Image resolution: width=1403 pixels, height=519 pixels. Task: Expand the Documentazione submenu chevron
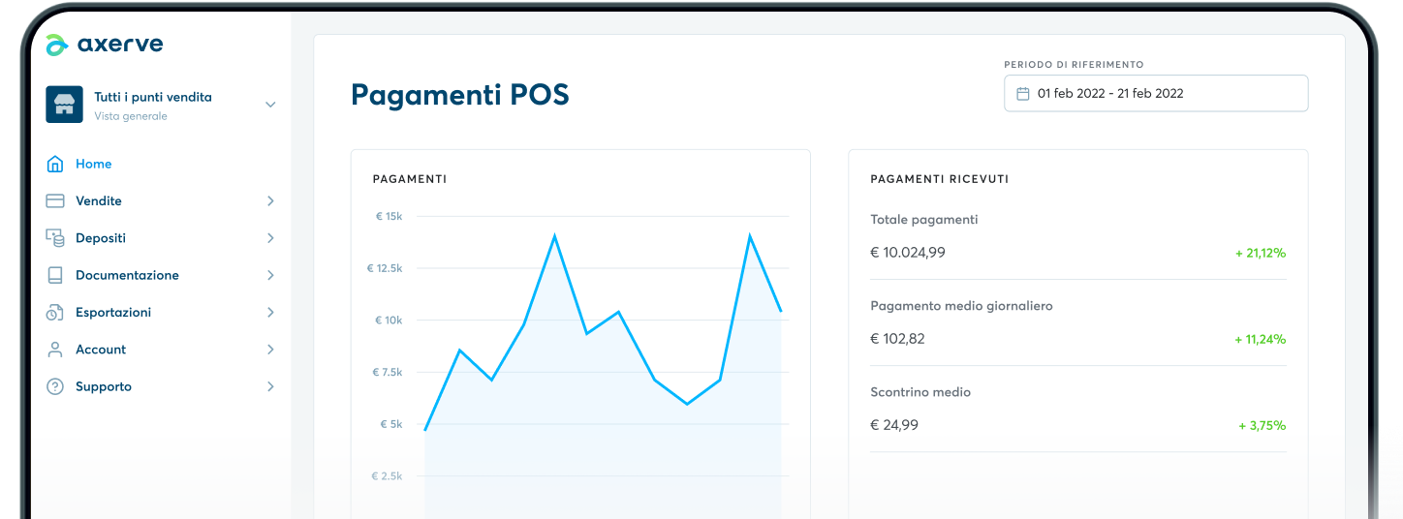pos(270,275)
